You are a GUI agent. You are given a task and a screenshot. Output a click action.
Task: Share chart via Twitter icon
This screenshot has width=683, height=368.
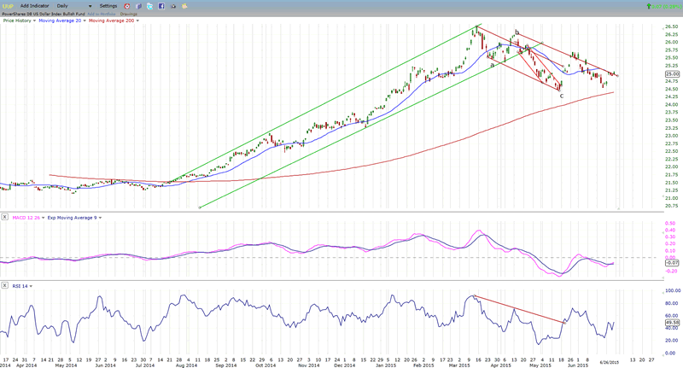(149, 6)
